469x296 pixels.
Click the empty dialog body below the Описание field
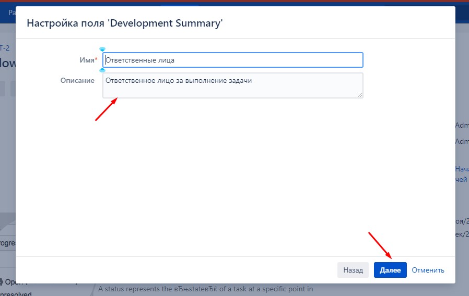(x=236, y=176)
